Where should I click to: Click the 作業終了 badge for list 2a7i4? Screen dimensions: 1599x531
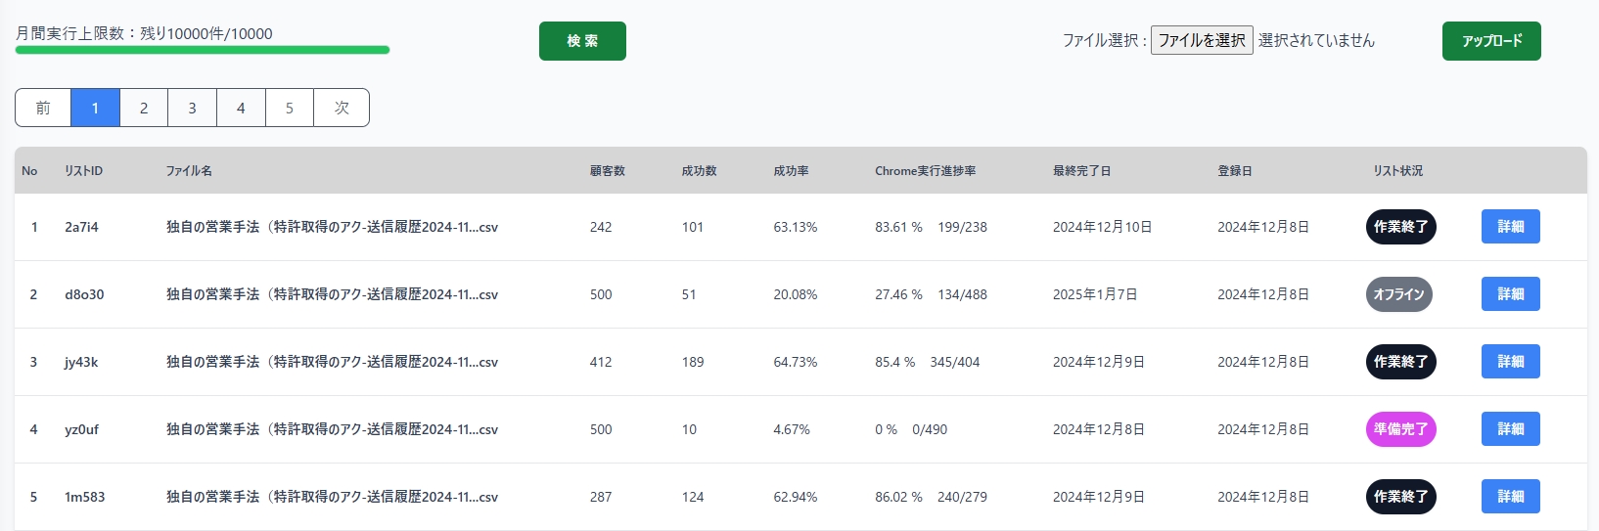coord(1400,227)
